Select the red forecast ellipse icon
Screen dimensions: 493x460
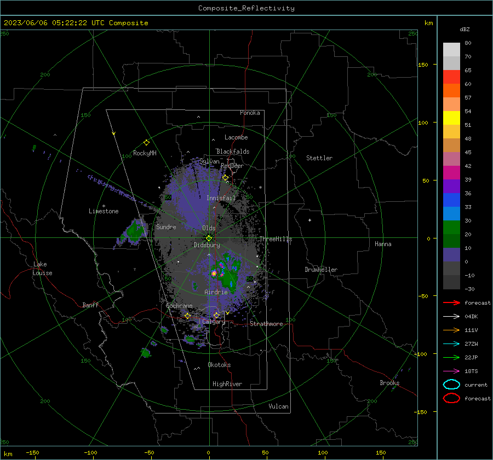point(451,398)
